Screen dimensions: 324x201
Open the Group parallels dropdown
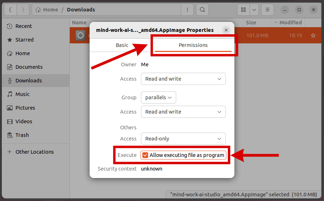[158, 97]
